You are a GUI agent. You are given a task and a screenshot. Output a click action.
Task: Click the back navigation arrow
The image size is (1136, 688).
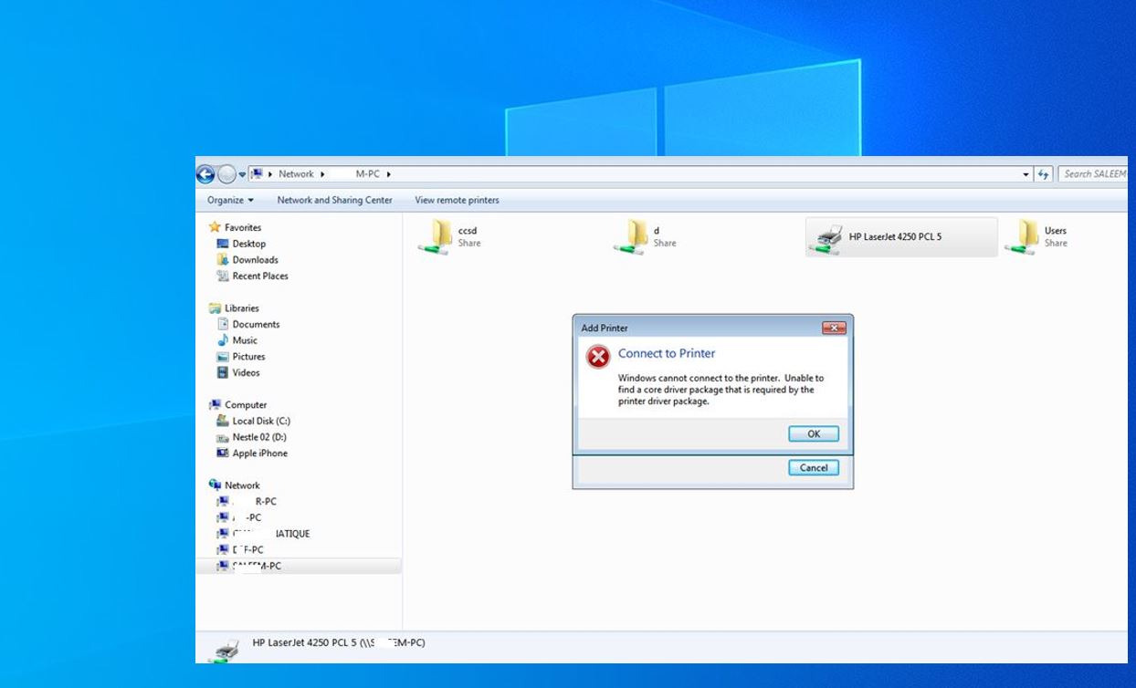click(x=205, y=173)
